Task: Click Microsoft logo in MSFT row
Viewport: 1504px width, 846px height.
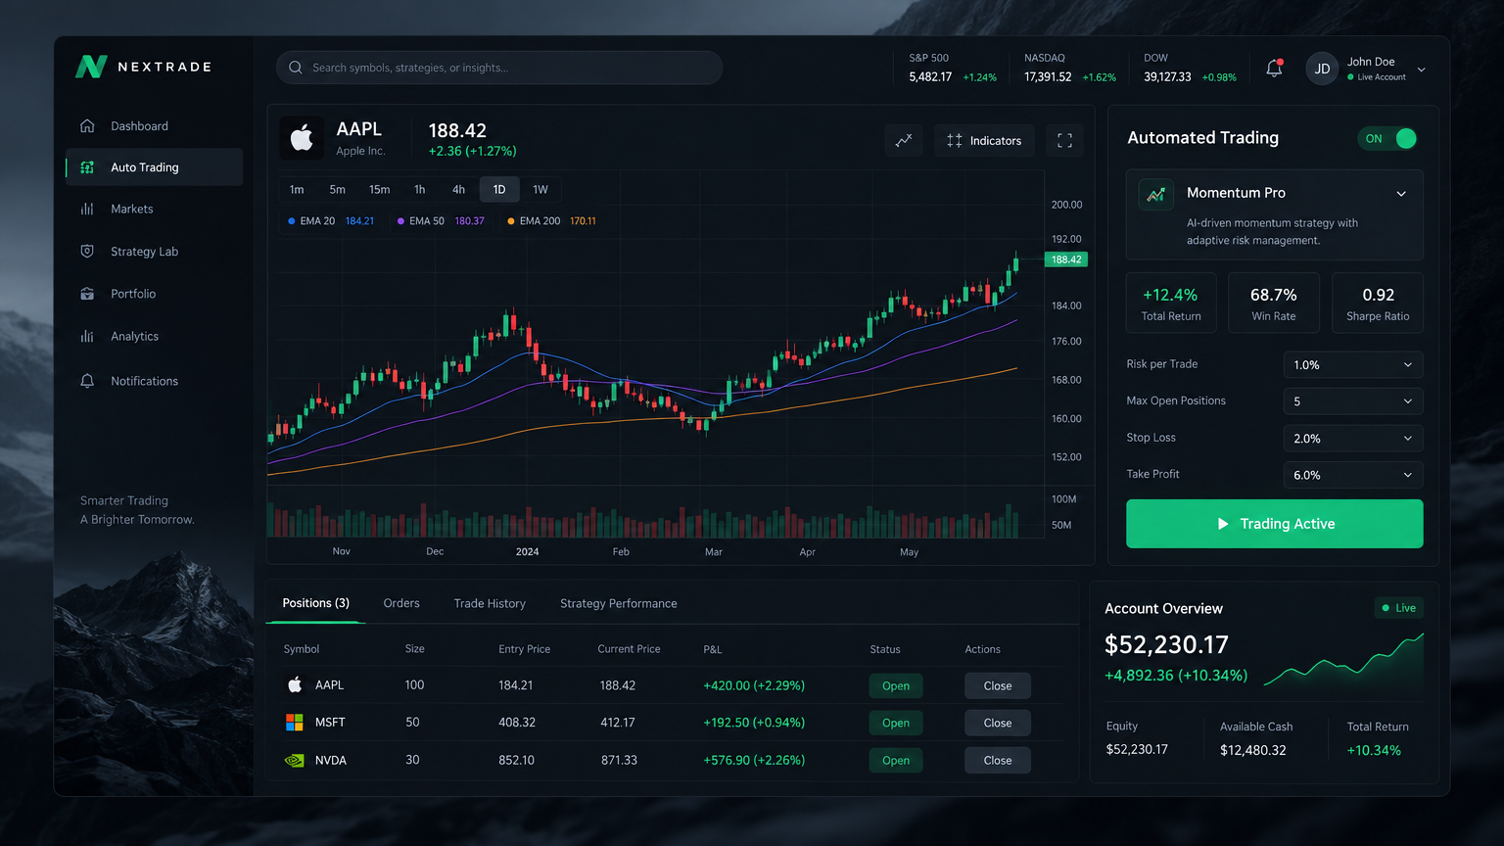Action: tap(294, 723)
